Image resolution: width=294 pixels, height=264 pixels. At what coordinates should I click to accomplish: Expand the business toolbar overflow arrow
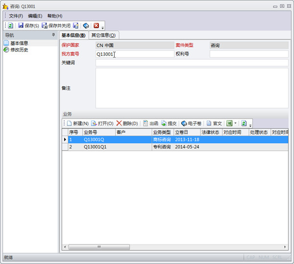[250, 125]
